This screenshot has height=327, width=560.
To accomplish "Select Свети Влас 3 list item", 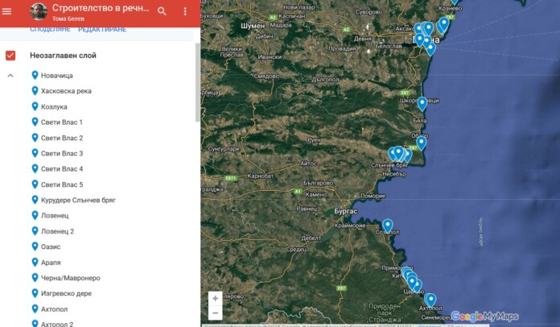I will pos(62,153).
